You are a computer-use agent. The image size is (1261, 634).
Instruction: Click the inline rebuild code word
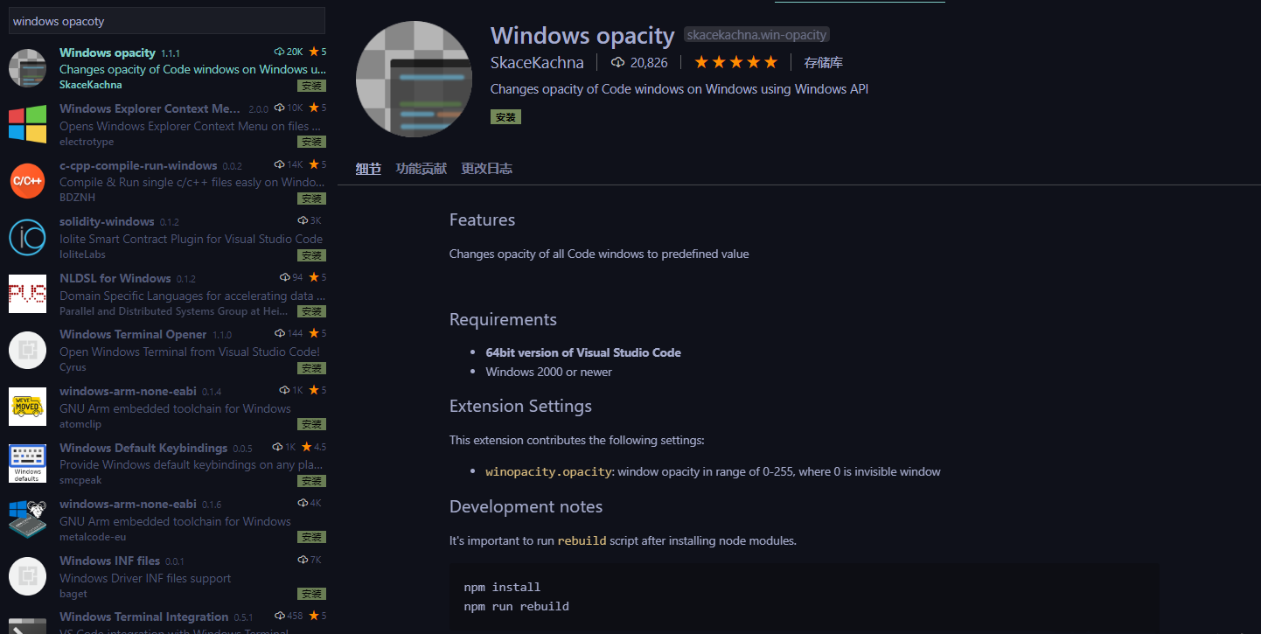[582, 540]
